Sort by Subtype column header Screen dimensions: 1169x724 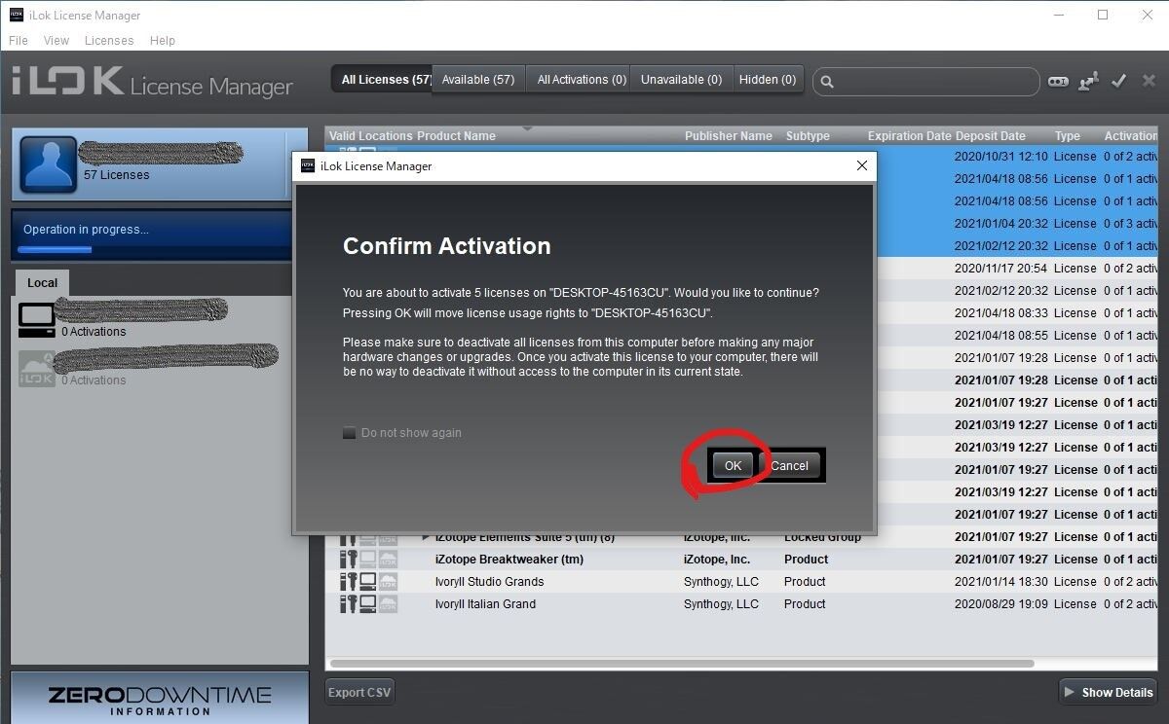pyautogui.click(x=808, y=136)
